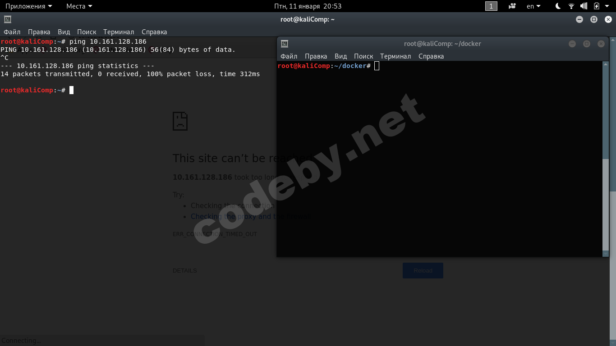Click the ~/docker terminal vertical scrollbar

click(x=606, y=159)
